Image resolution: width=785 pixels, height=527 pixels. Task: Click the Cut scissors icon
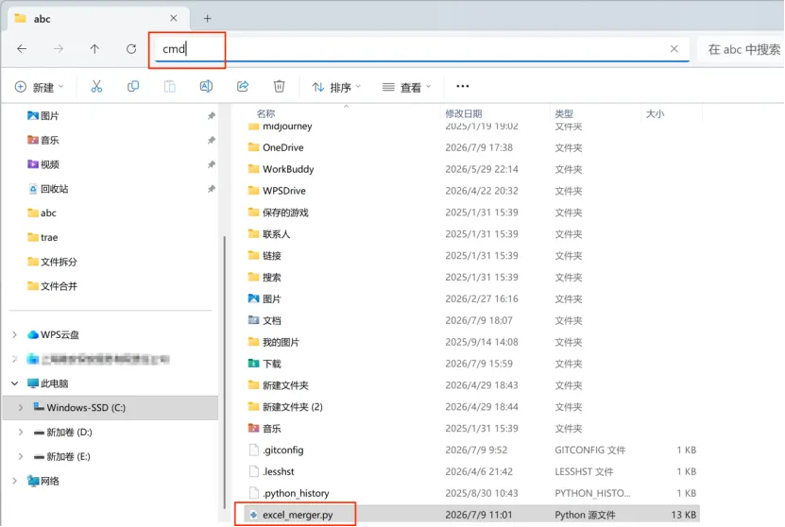click(96, 87)
